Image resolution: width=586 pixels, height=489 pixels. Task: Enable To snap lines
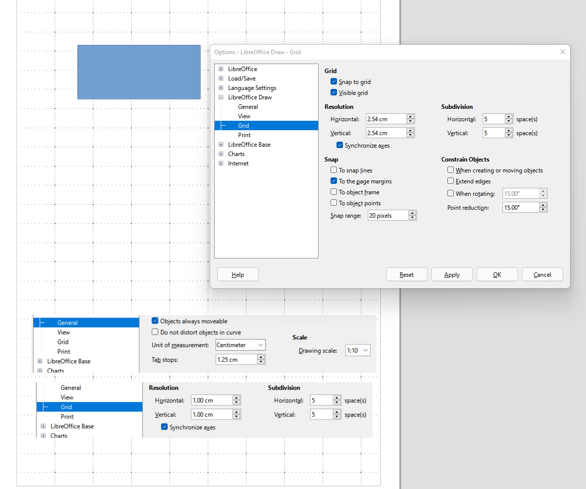[334, 170]
